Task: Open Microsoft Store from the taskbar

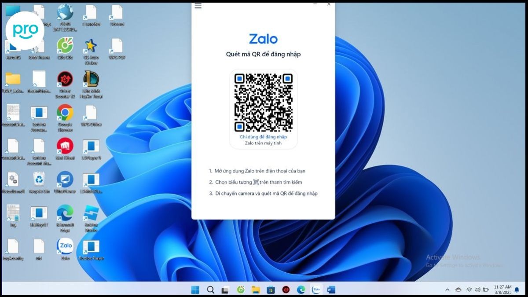Action: click(271, 290)
